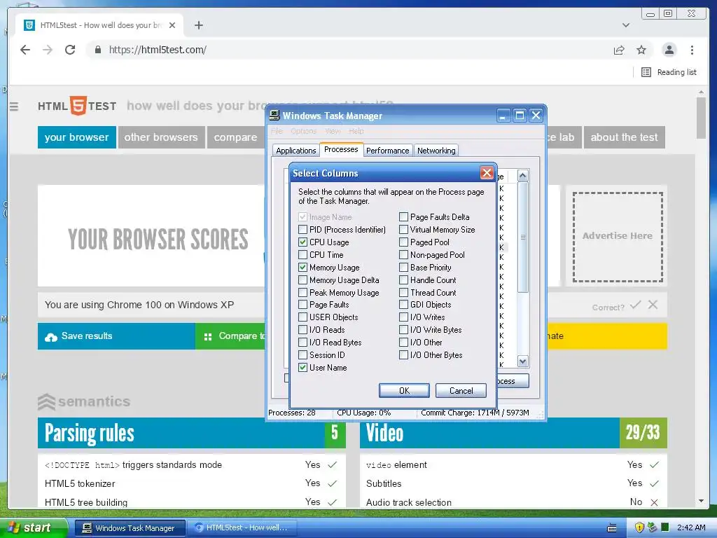
Task: Uncheck the Memory Usage column
Action: pyautogui.click(x=302, y=267)
